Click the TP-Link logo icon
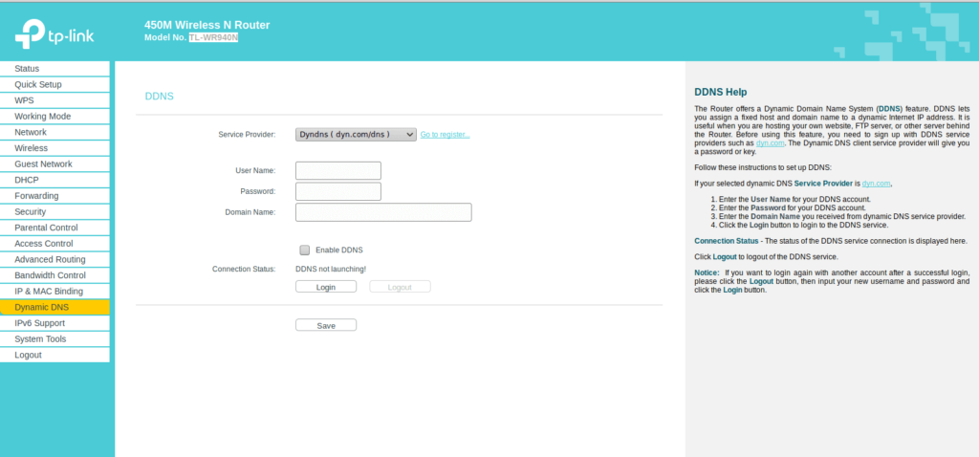 [32, 35]
